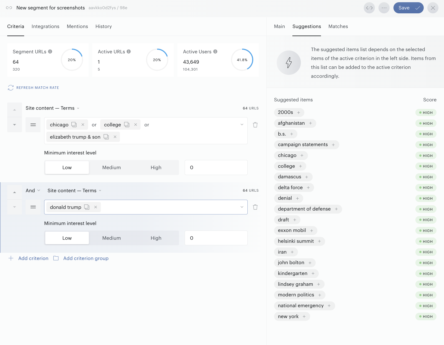Expand the donald trump terms field dropdown
Image resolution: width=444 pixels, height=345 pixels.
pyautogui.click(x=242, y=207)
